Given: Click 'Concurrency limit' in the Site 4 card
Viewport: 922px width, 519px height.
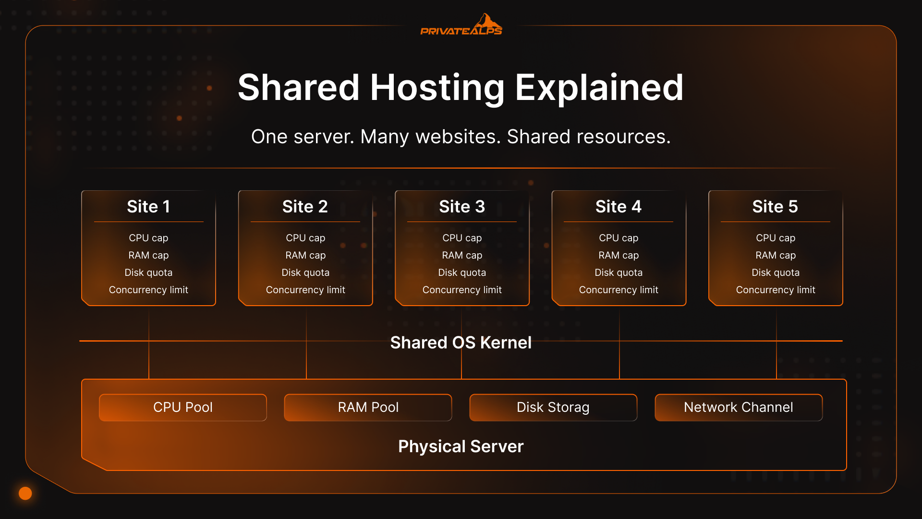Looking at the screenshot, I should point(619,290).
